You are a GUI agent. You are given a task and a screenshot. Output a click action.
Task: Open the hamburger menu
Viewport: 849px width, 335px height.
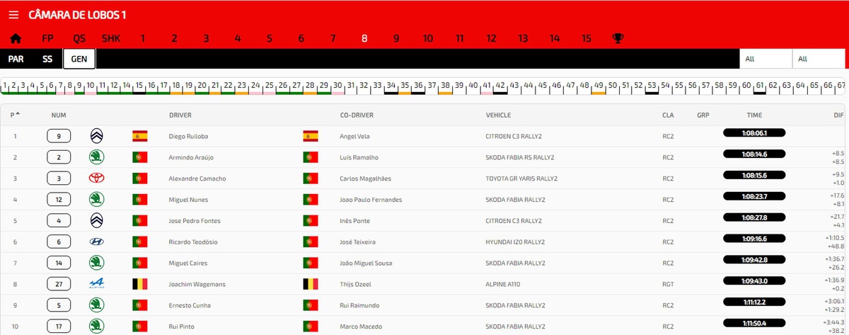click(15, 15)
